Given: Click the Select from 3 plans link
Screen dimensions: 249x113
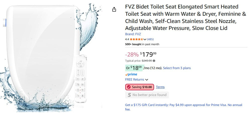Looking at the screenshot, I should click(x=177, y=68).
